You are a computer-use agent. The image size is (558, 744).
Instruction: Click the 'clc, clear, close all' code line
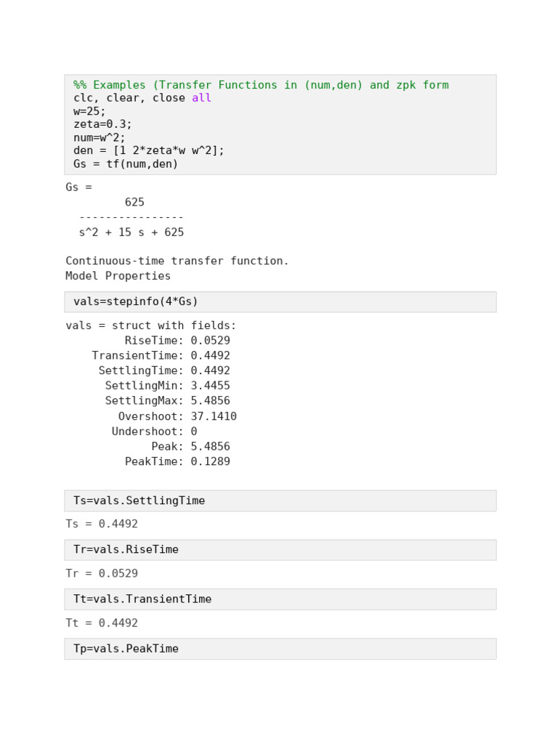point(142,98)
